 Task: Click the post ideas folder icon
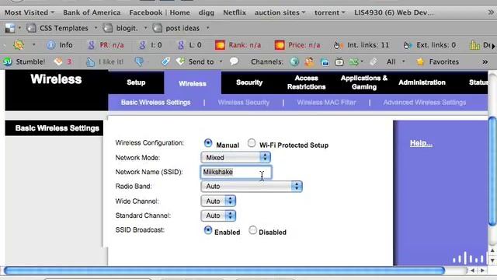coord(157,28)
